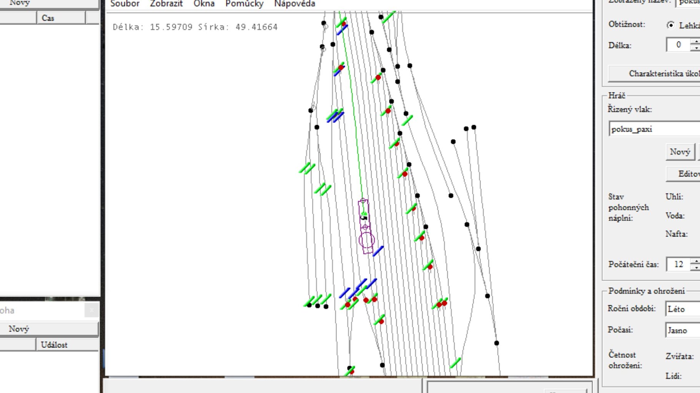Open the Pomůcky menu
Image resolution: width=700 pixels, height=393 pixels.
coord(244,4)
